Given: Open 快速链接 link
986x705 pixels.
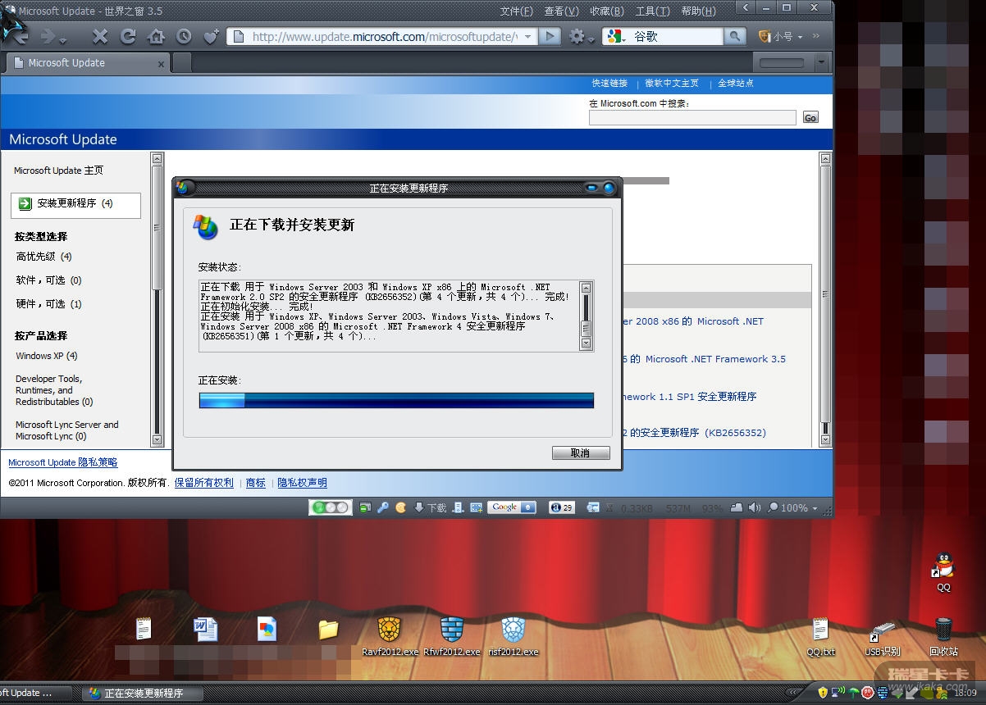Looking at the screenshot, I should pos(609,83).
